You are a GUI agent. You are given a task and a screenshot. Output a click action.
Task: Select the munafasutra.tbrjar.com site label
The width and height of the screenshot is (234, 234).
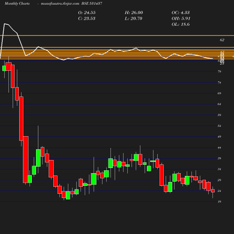pyautogui.click(x=60, y=3)
